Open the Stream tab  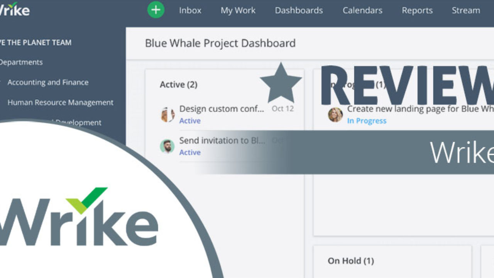point(466,10)
